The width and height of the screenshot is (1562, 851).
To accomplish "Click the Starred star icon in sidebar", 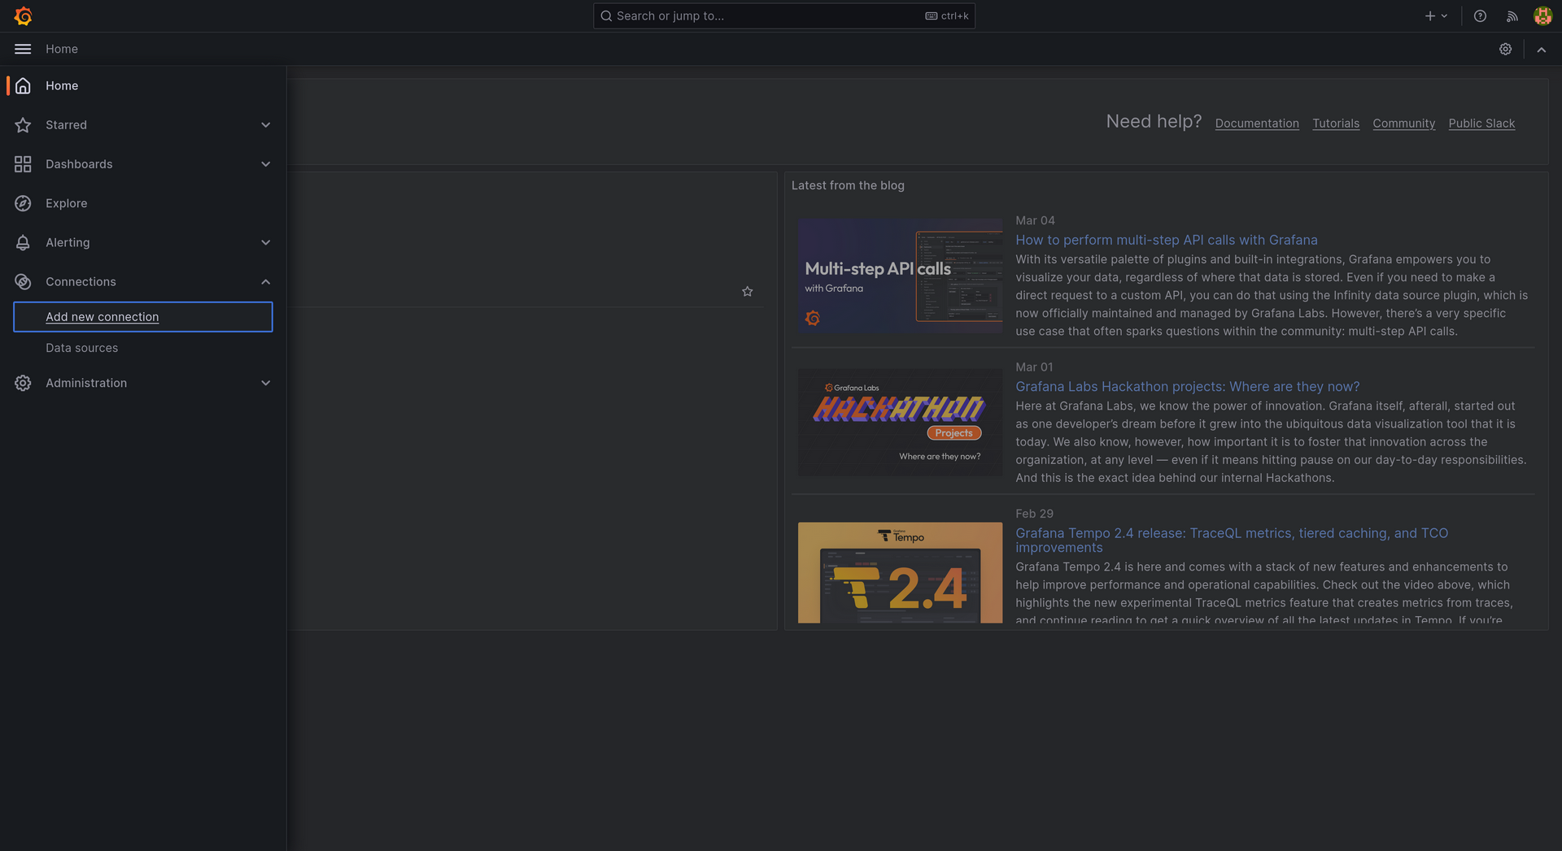I will click(23, 124).
